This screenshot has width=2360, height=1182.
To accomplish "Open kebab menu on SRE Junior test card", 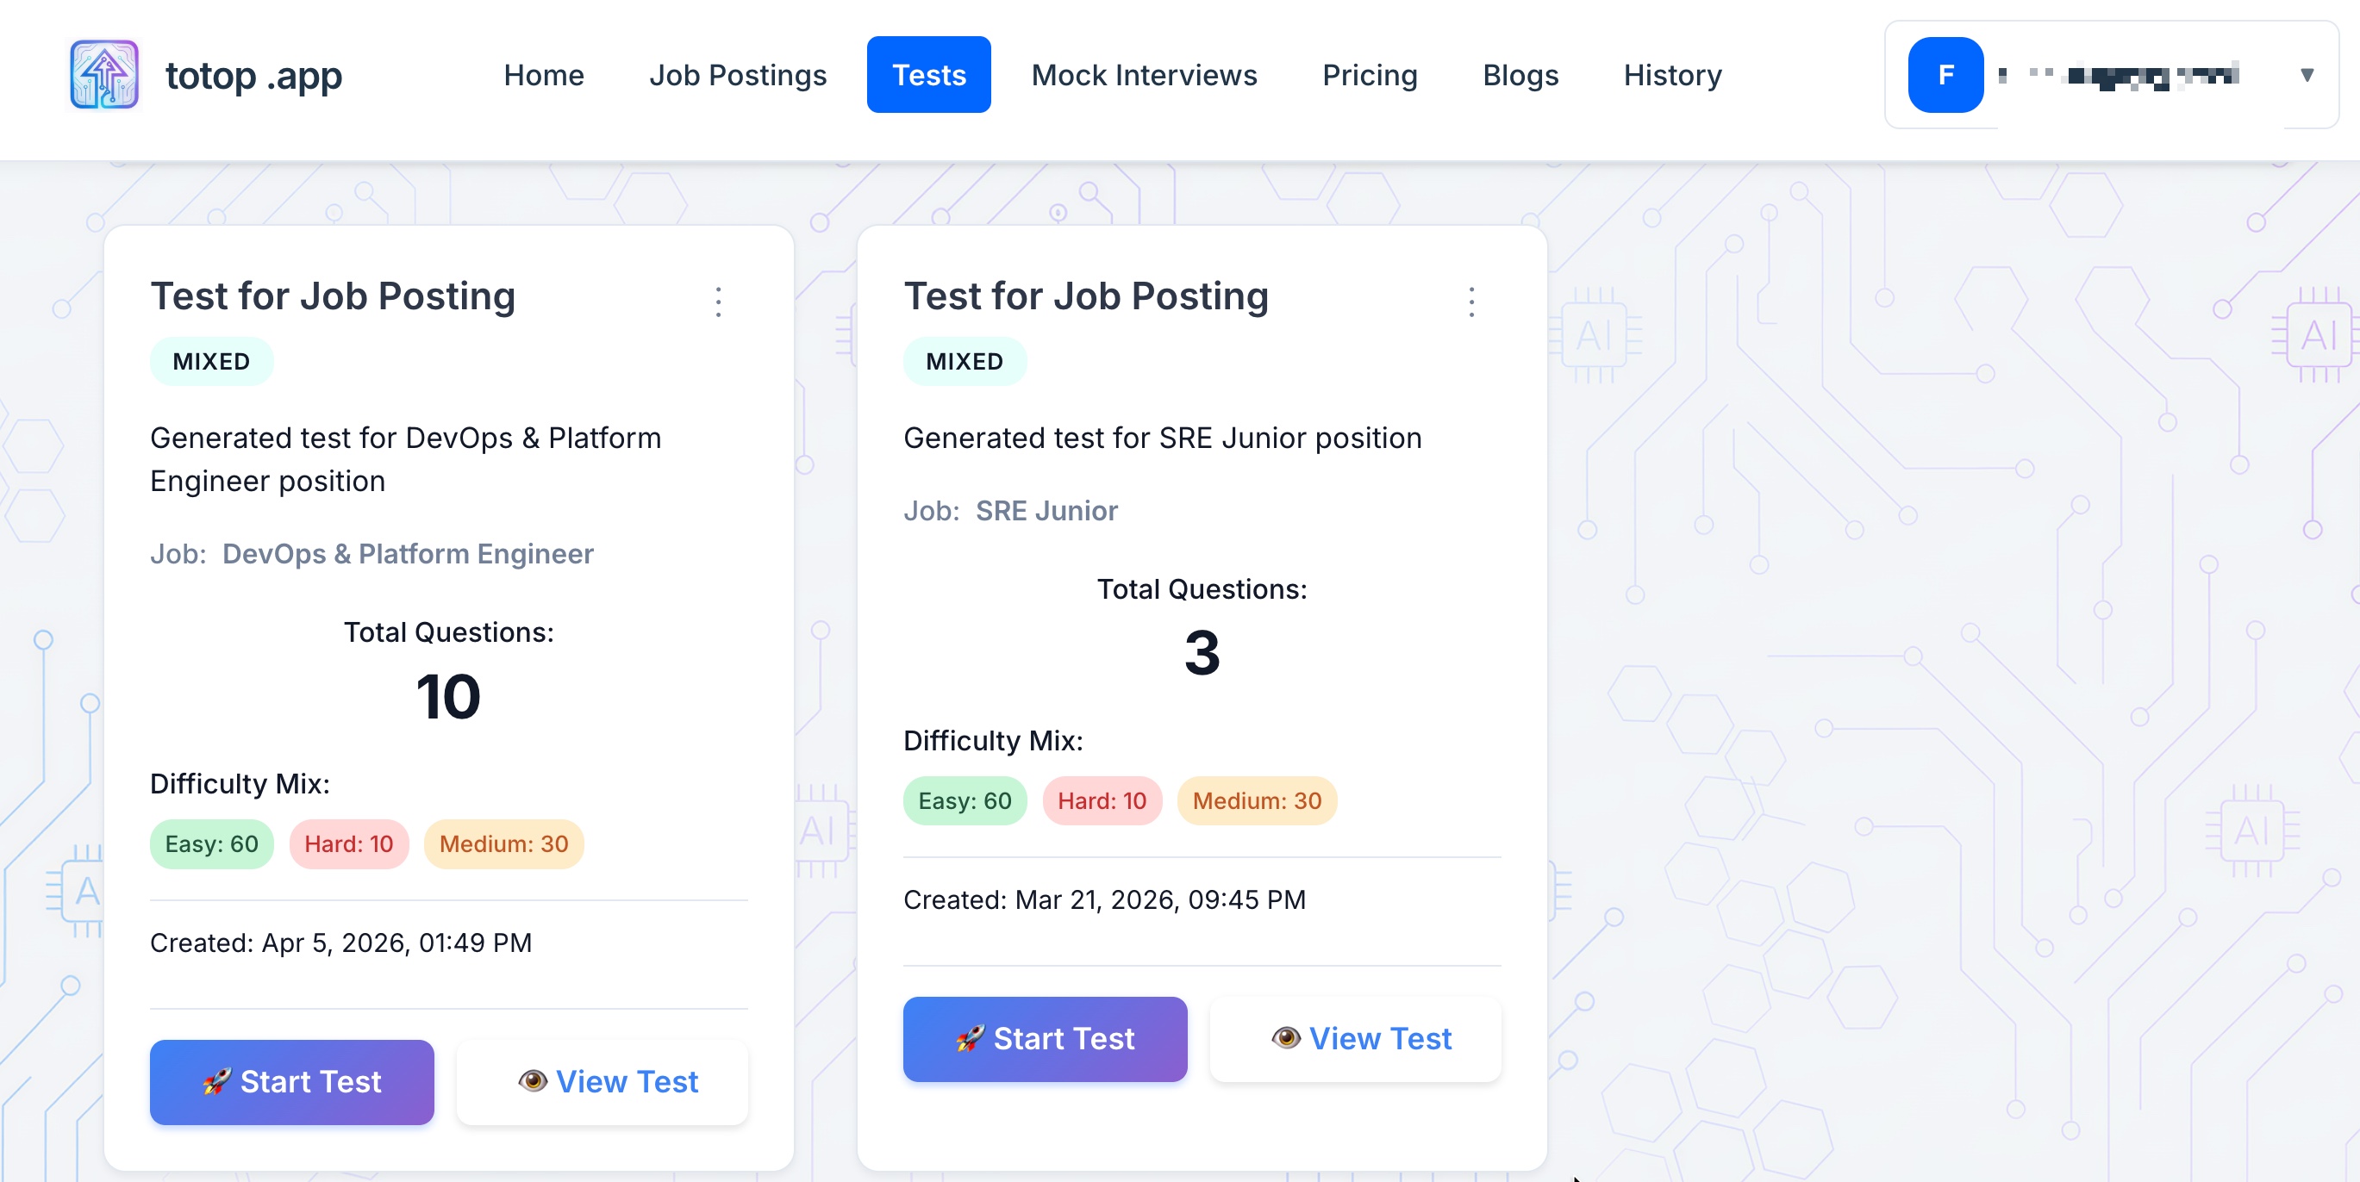I will (x=1471, y=302).
